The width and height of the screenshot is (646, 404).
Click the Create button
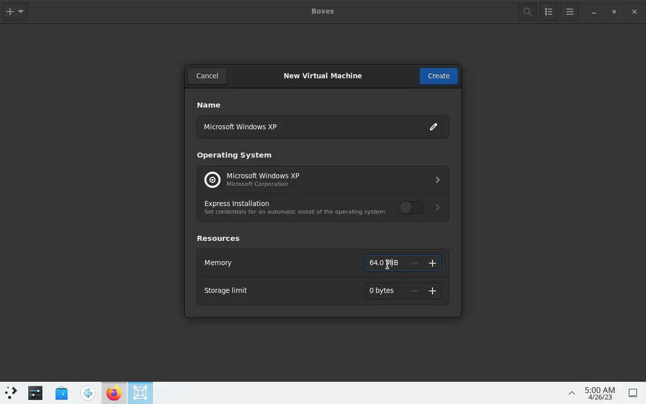(x=439, y=76)
